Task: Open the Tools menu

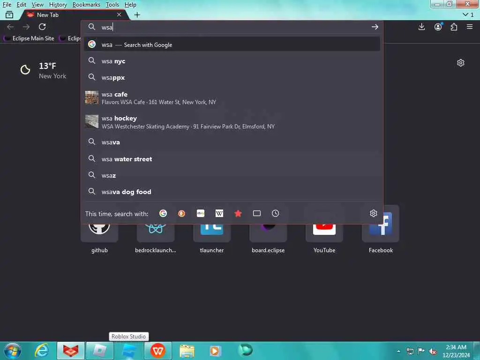Action: pyautogui.click(x=112, y=5)
